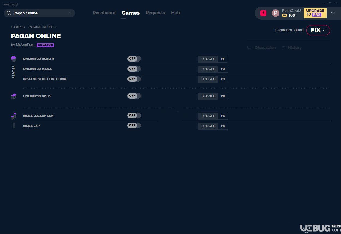
Task: Open the Discussion tab
Action: (x=265, y=48)
